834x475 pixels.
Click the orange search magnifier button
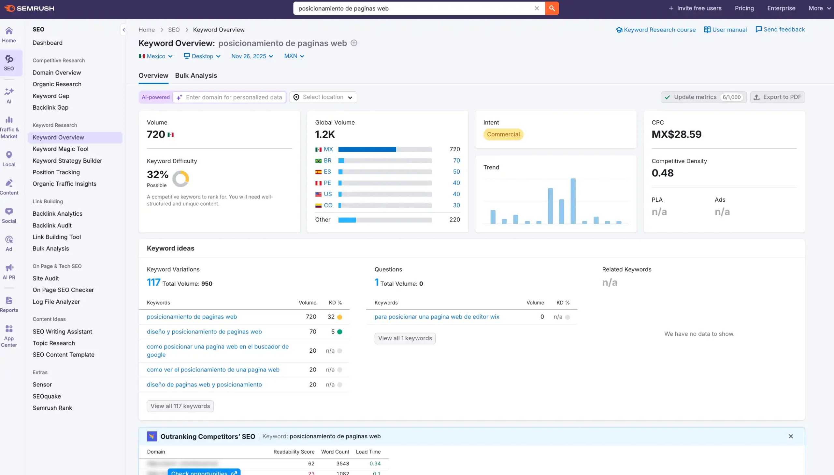(x=552, y=8)
